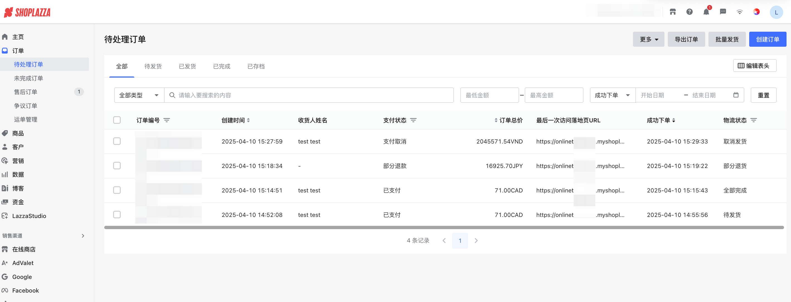The image size is (791, 302).
Task: Open the 全部类型 search type dropdown
Action: [x=139, y=95]
